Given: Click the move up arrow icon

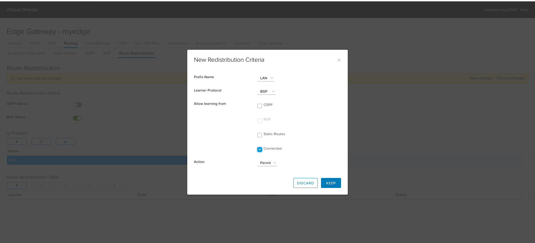Looking at the screenshot, I should coord(90,185).
